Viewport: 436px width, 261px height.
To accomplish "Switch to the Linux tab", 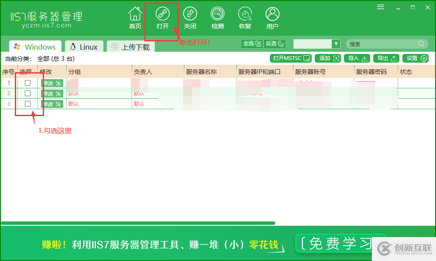I will [x=84, y=47].
